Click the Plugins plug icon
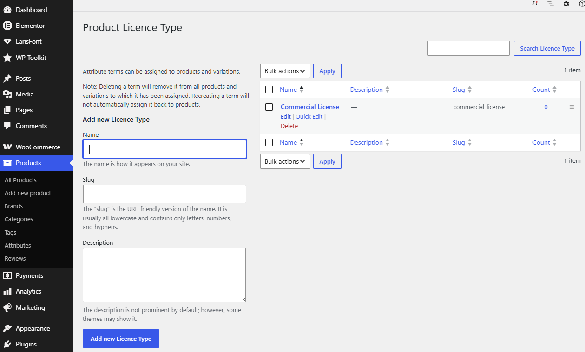 [7, 344]
